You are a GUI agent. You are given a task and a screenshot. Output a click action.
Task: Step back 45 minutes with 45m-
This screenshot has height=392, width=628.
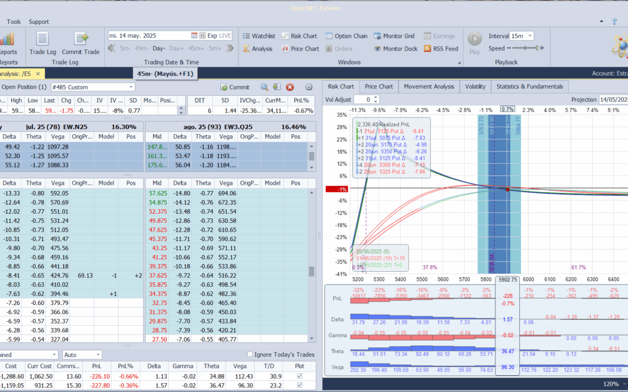coord(141,48)
